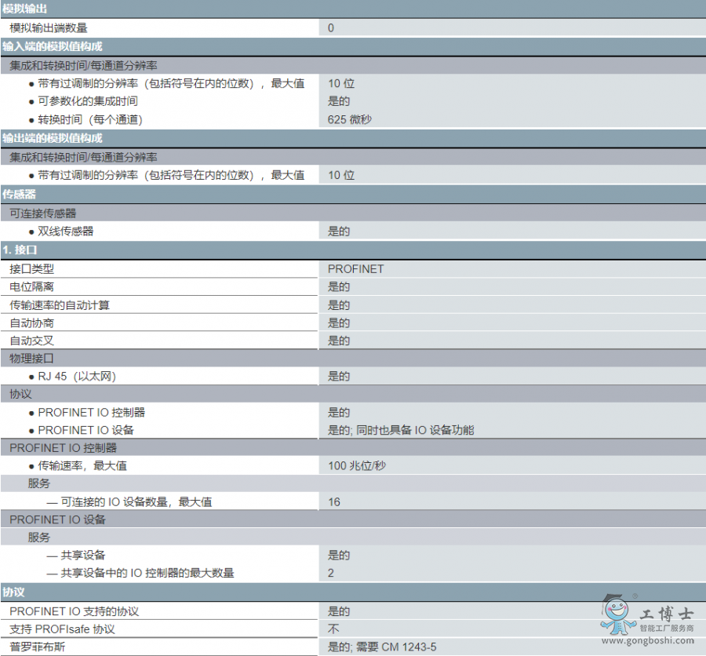Viewport: 706px width, 656px height.
Task: Click the PROFINET interface type value
Action: coord(356,268)
